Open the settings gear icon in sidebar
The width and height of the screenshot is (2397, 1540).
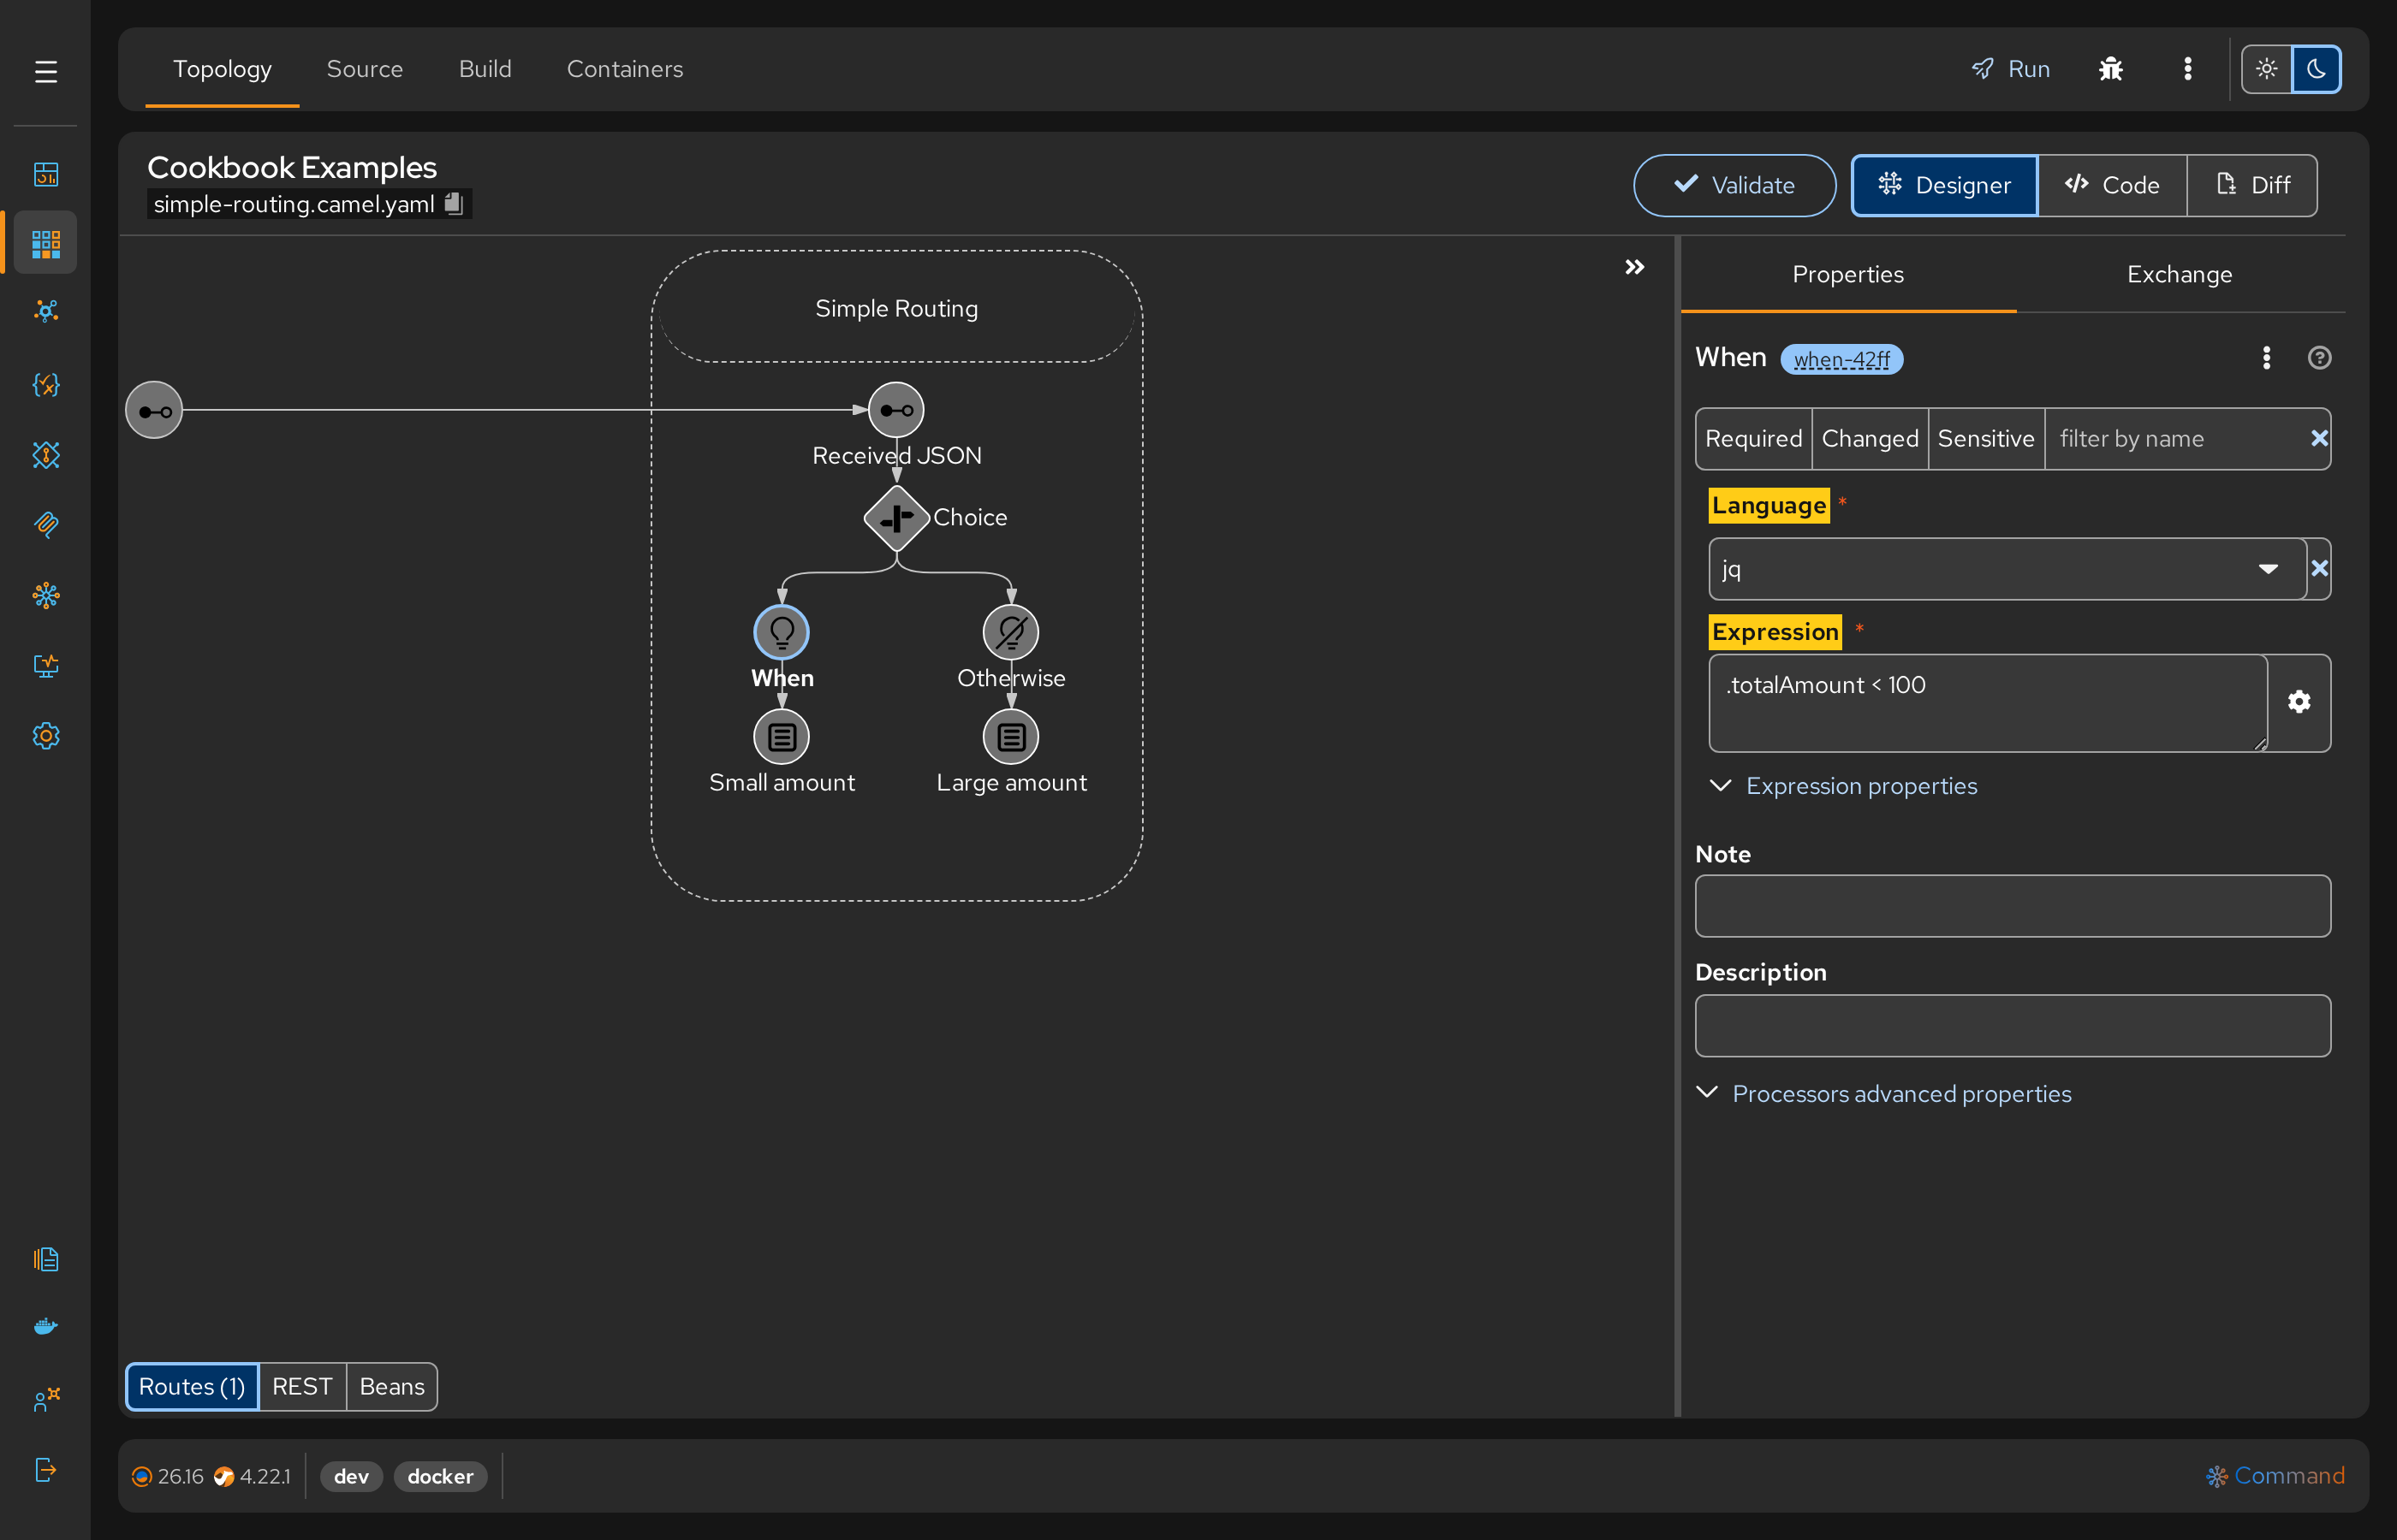click(45, 736)
